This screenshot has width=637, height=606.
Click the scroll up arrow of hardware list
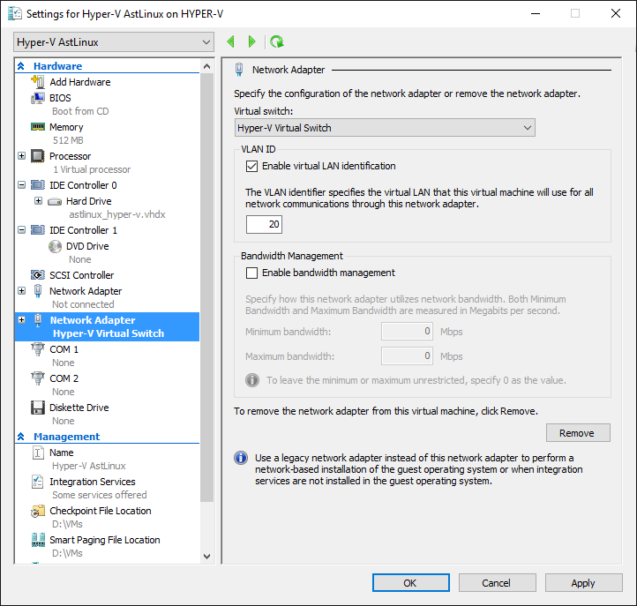206,66
